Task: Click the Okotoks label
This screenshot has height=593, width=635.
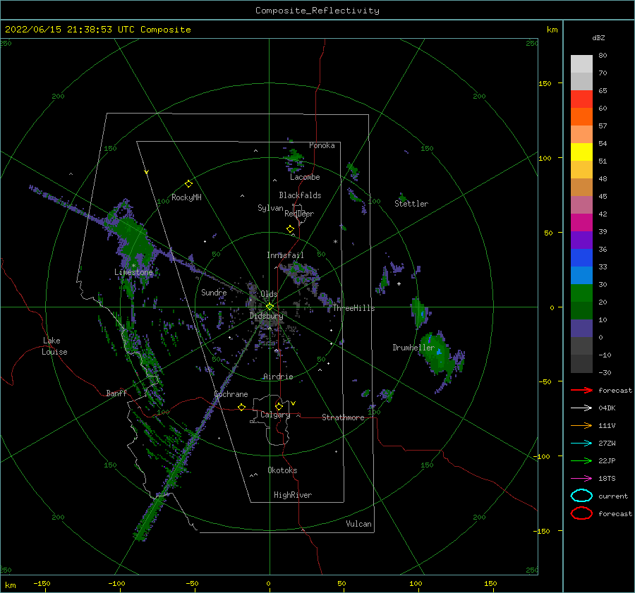Action: [282, 470]
